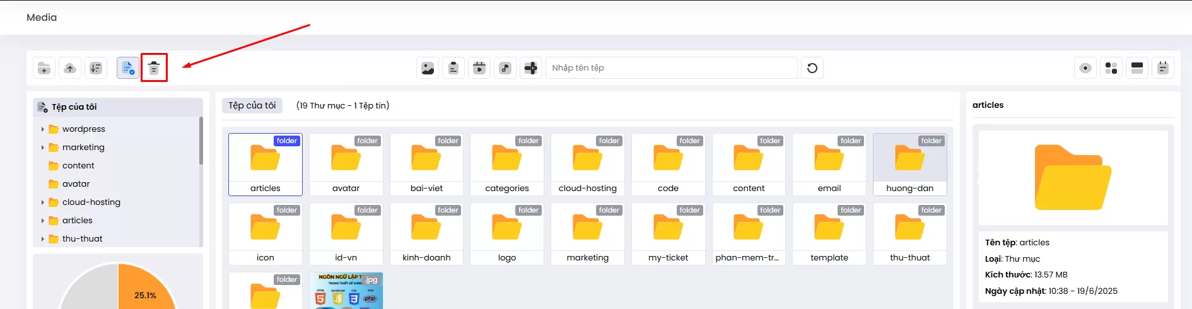Viewport: 1192px width, 309px height.
Task: Switch to grid view layout
Action: point(1111,68)
